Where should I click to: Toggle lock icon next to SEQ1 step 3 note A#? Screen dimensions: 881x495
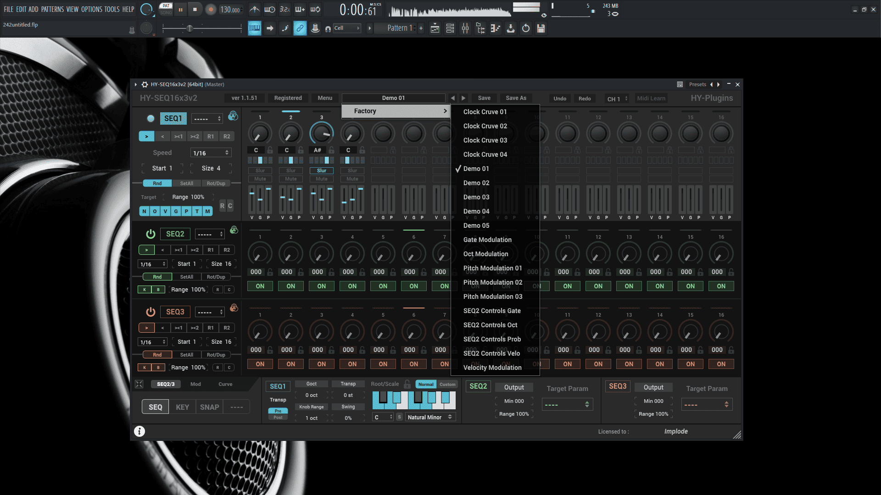tap(332, 150)
